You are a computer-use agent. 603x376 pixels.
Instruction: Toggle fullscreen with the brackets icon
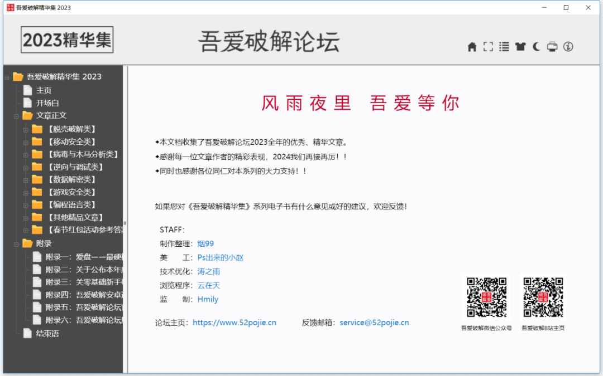[x=488, y=47]
